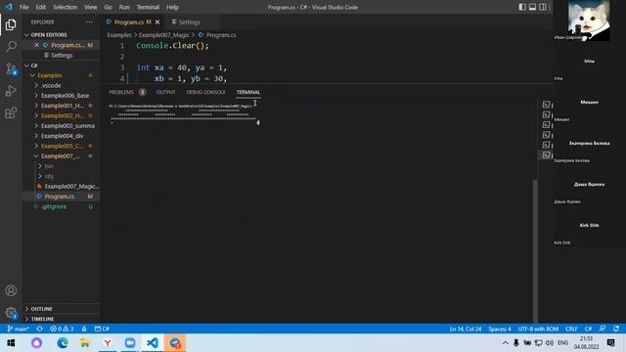Close the Program.cs editor tab
The height and width of the screenshot is (352, 626).
click(x=157, y=22)
